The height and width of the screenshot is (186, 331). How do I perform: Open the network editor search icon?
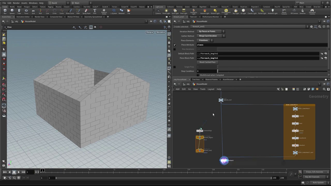324,89
